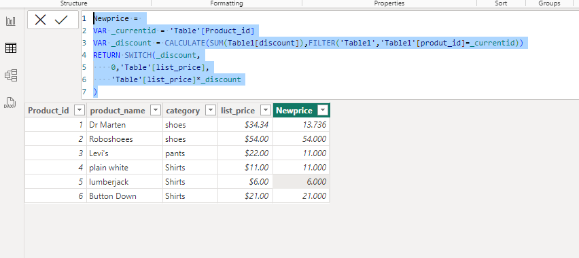Click the $21.00 list price cell
The image size is (579, 258).
[245, 196]
